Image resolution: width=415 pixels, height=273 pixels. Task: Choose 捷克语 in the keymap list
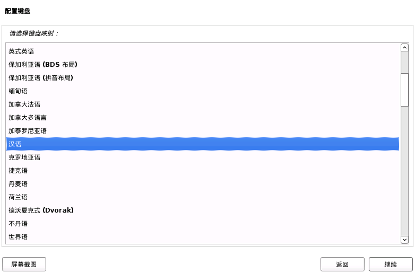click(x=18, y=171)
